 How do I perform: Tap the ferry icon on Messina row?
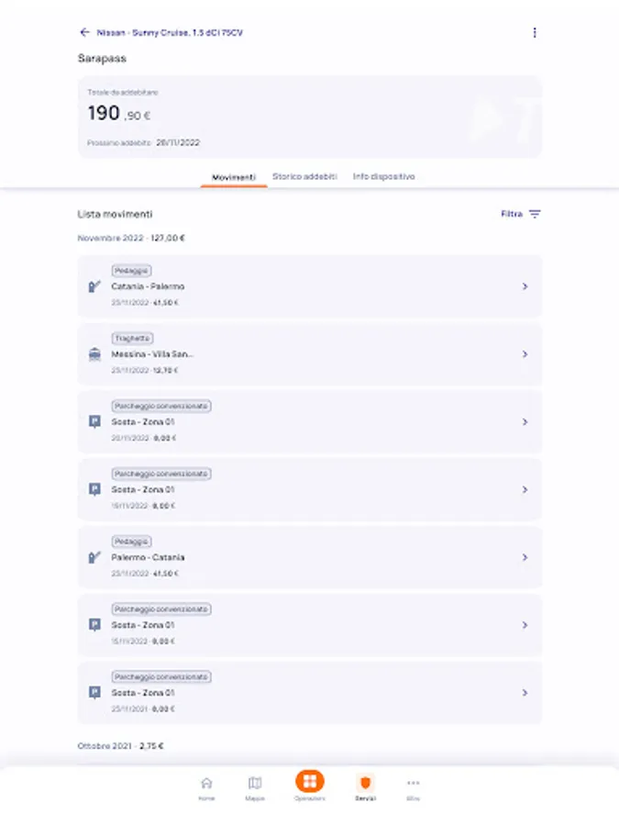[x=94, y=354]
